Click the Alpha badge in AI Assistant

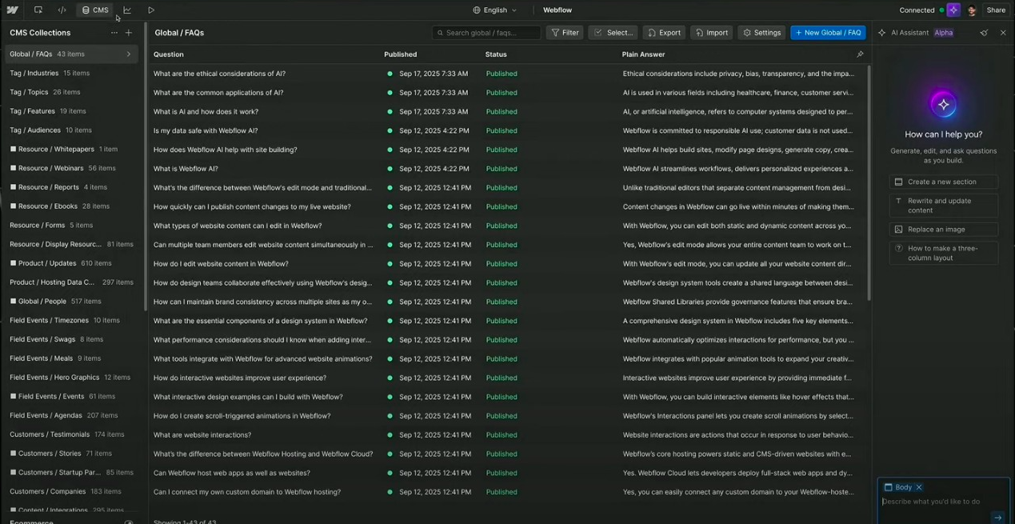pyautogui.click(x=944, y=33)
